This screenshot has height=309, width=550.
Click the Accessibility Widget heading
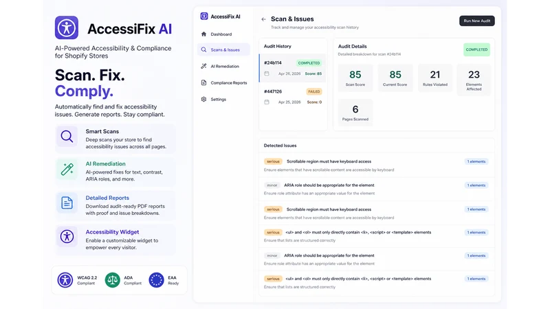point(112,232)
